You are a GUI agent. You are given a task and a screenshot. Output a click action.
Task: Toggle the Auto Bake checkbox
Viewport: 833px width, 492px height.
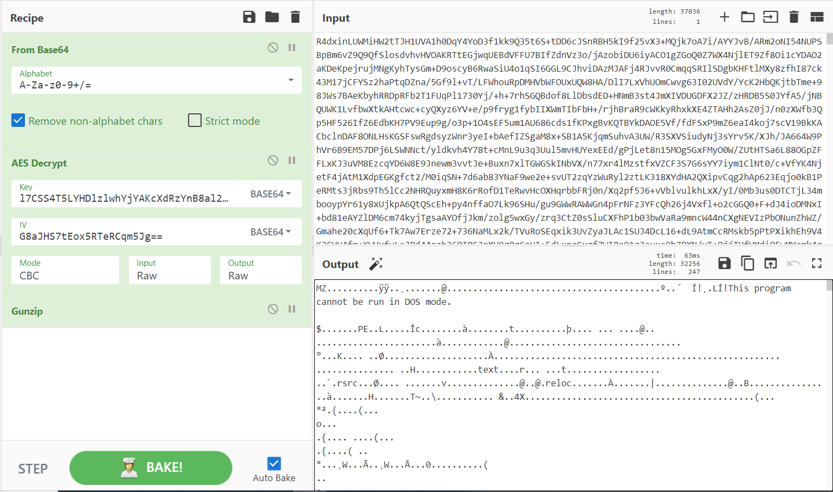coord(274,464)
